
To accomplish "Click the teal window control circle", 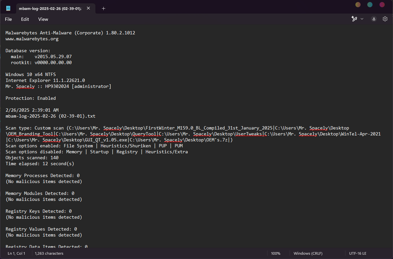I will (x=370, y=5).
